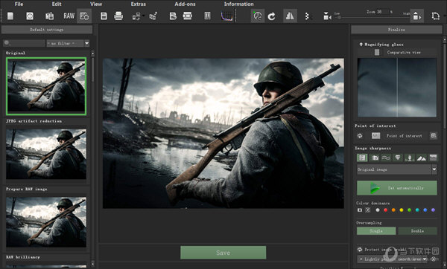Image resolution: width=447 pixels, height=269 pixels.
Task: Click the batch images icon left of RAW
Action: click(x=49, y=16)
